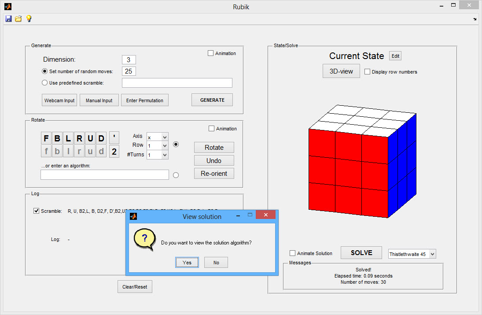Click the predefined scramble text field

pos(177,83)
